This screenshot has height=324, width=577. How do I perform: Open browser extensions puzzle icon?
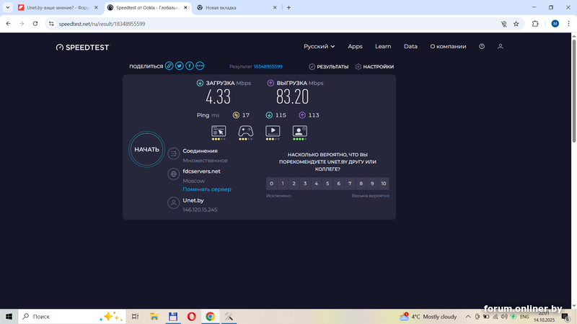click(535, 24)
